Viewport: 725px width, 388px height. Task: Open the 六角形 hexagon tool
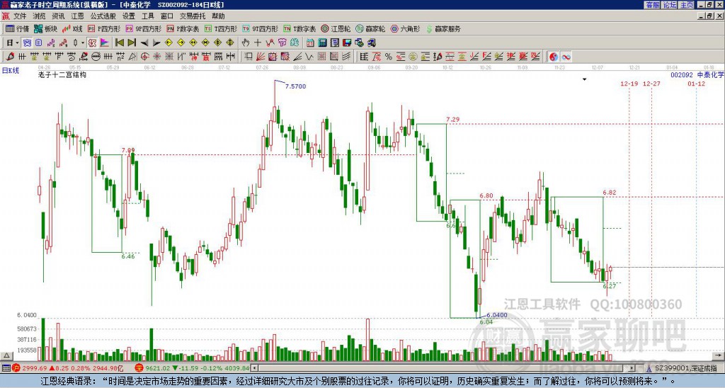click(x=405, y=28)
